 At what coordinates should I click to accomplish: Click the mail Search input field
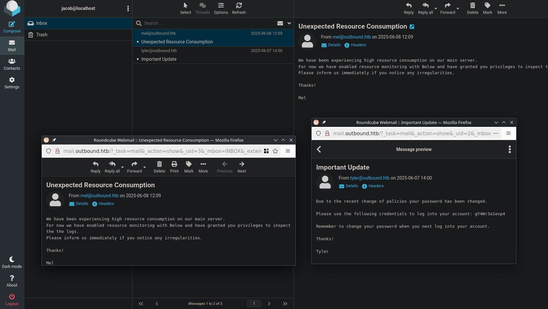(206, 23)
